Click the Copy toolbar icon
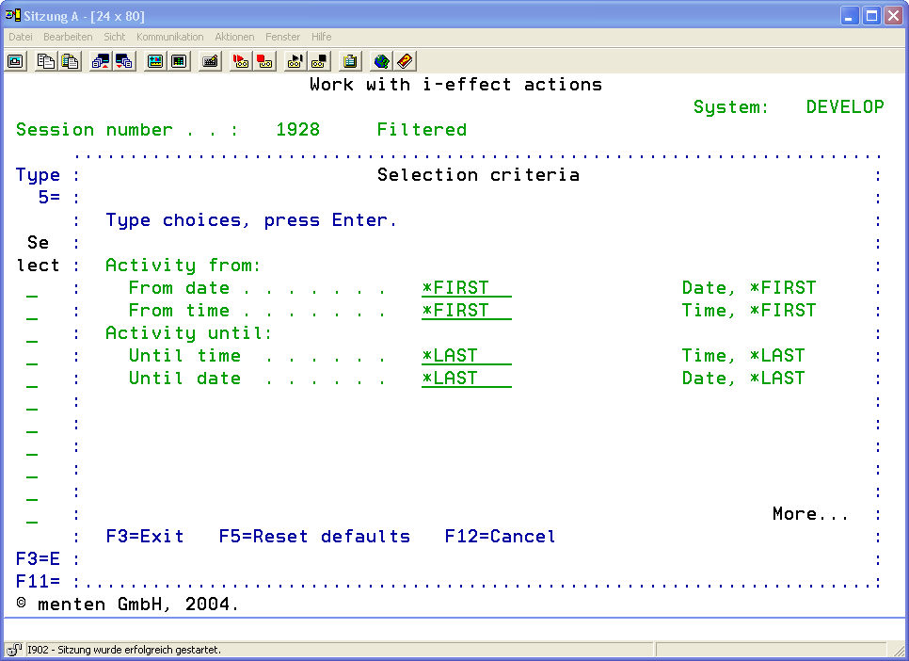Screen dimensions: 909x661 [46, 61]
